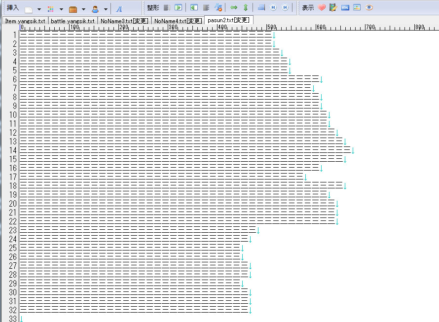
Task: Open the dropdown next to the page icon
Action: pyautogui.click(x=39, y=9)
